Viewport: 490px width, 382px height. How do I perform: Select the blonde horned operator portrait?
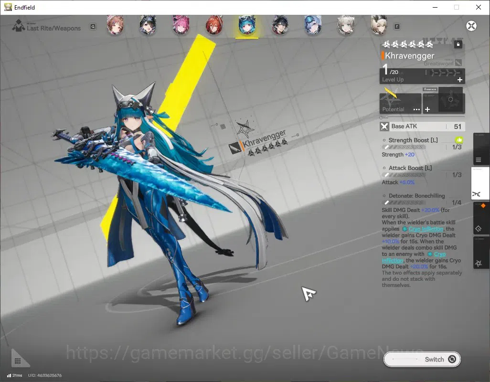pos(379,25)
